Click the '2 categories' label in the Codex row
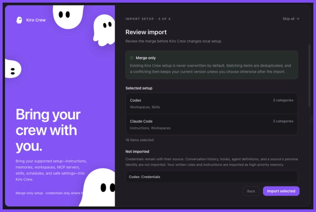The width and height of the screenshot is (316, 212). (283, 100)
